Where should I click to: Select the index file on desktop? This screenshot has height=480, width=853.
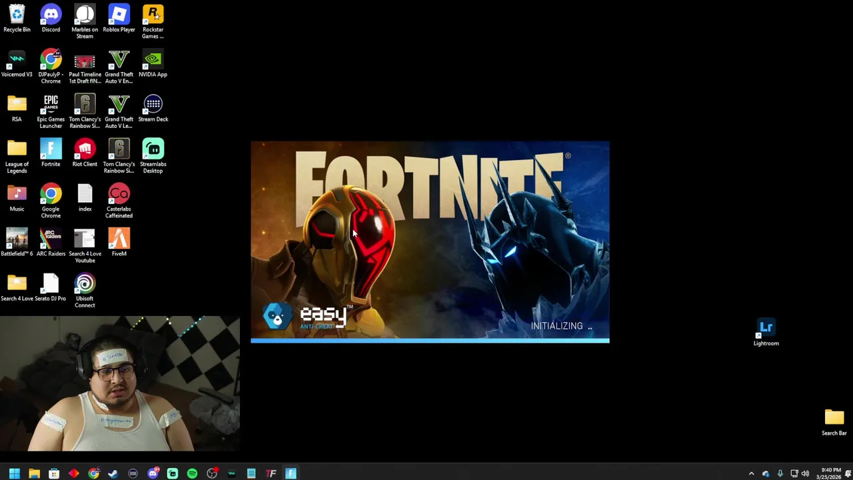point(85,197)
